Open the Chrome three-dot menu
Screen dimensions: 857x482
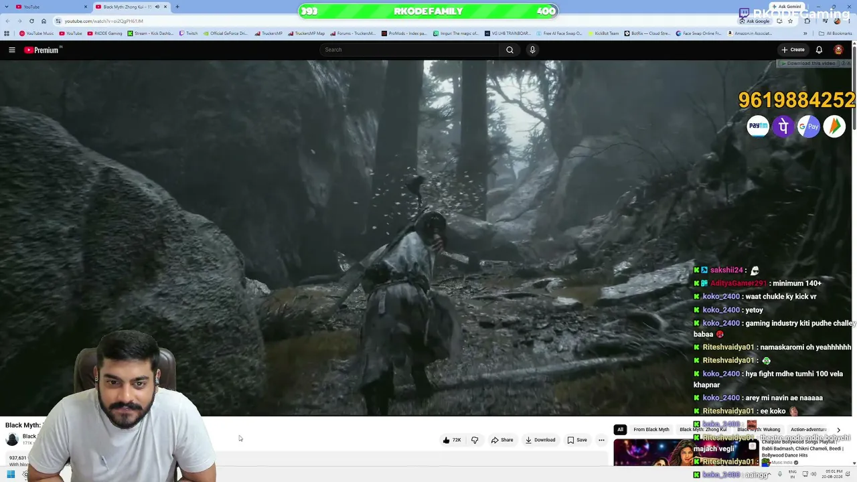pyautogui.click(x=850, y=21)
